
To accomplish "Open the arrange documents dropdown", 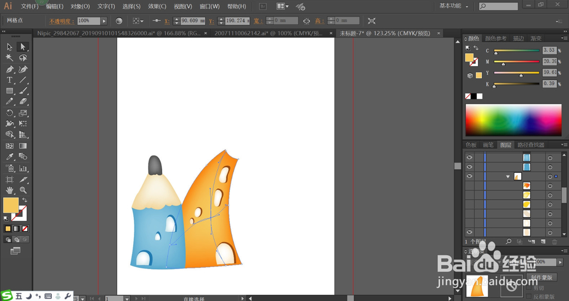I will click(283, 6).
